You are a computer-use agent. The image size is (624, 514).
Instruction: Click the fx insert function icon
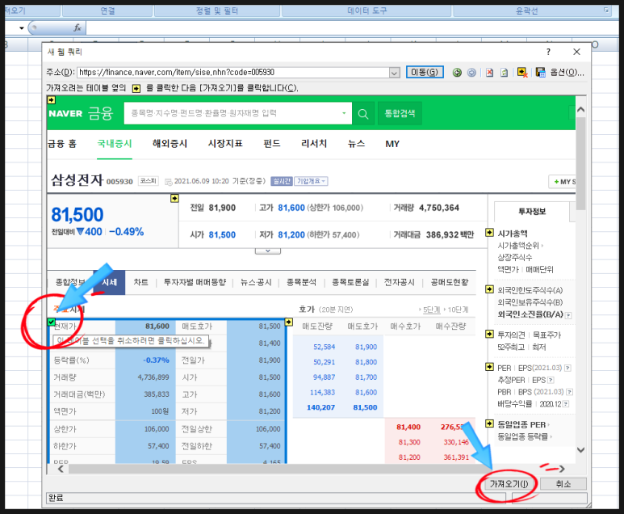click(x=77, y=28)
